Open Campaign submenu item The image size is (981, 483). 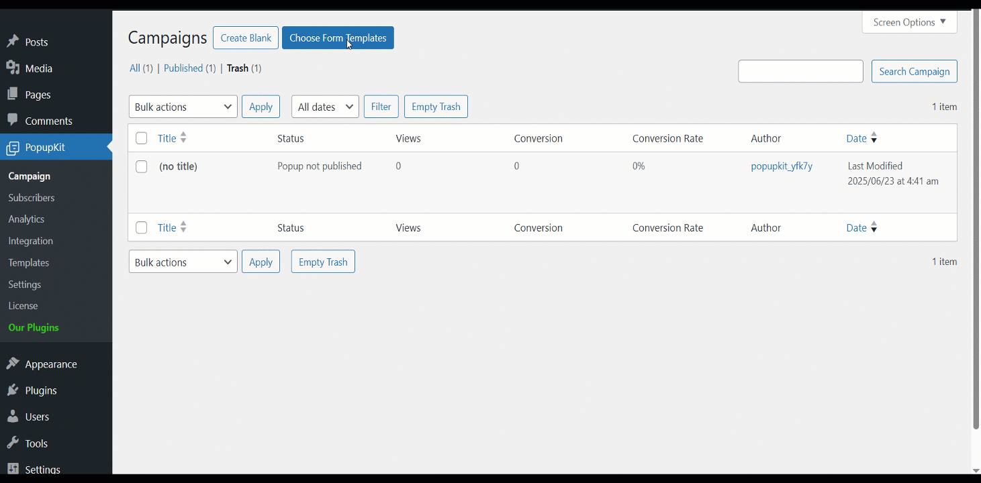pos(29,176)
